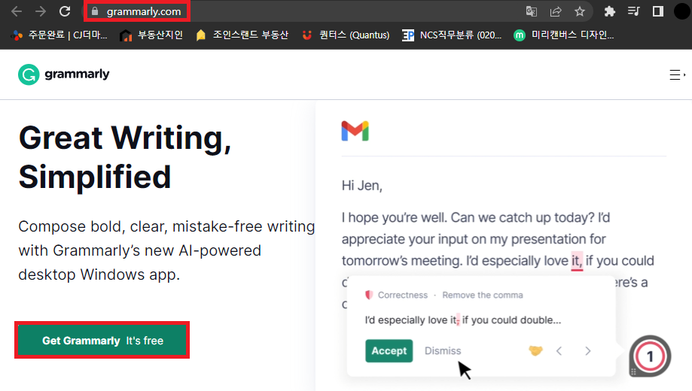Toggle the browser side panel icon
Image resolution: width=692 pixels, height=391 pixels.
pos(657,11)
